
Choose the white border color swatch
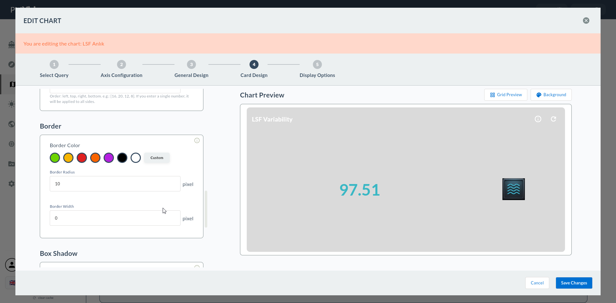click(136, 158)
